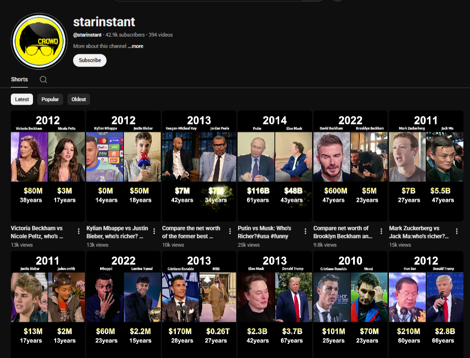This screenshot has width=470, height=358.
Task: Select the Latest sort filter
Action: 22,99
